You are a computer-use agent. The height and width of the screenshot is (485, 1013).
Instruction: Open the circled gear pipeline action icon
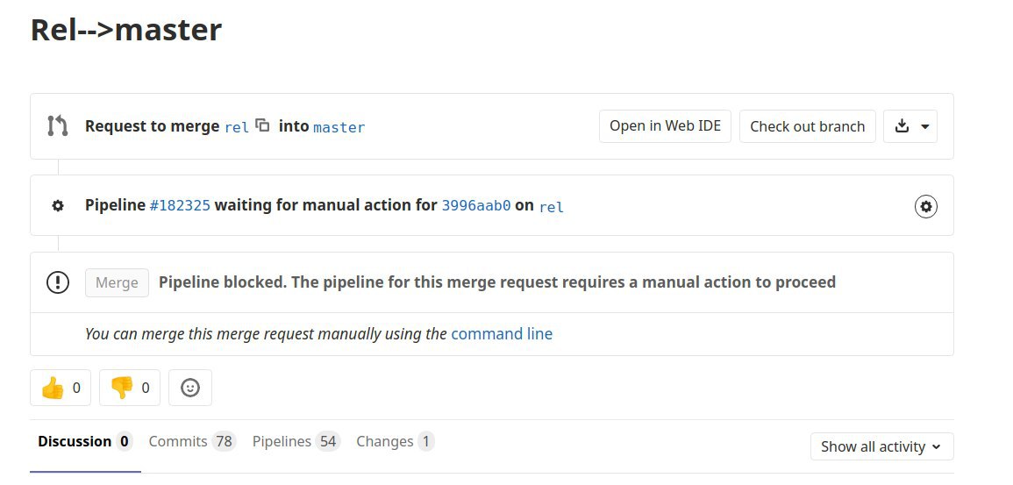click(926, 207)
